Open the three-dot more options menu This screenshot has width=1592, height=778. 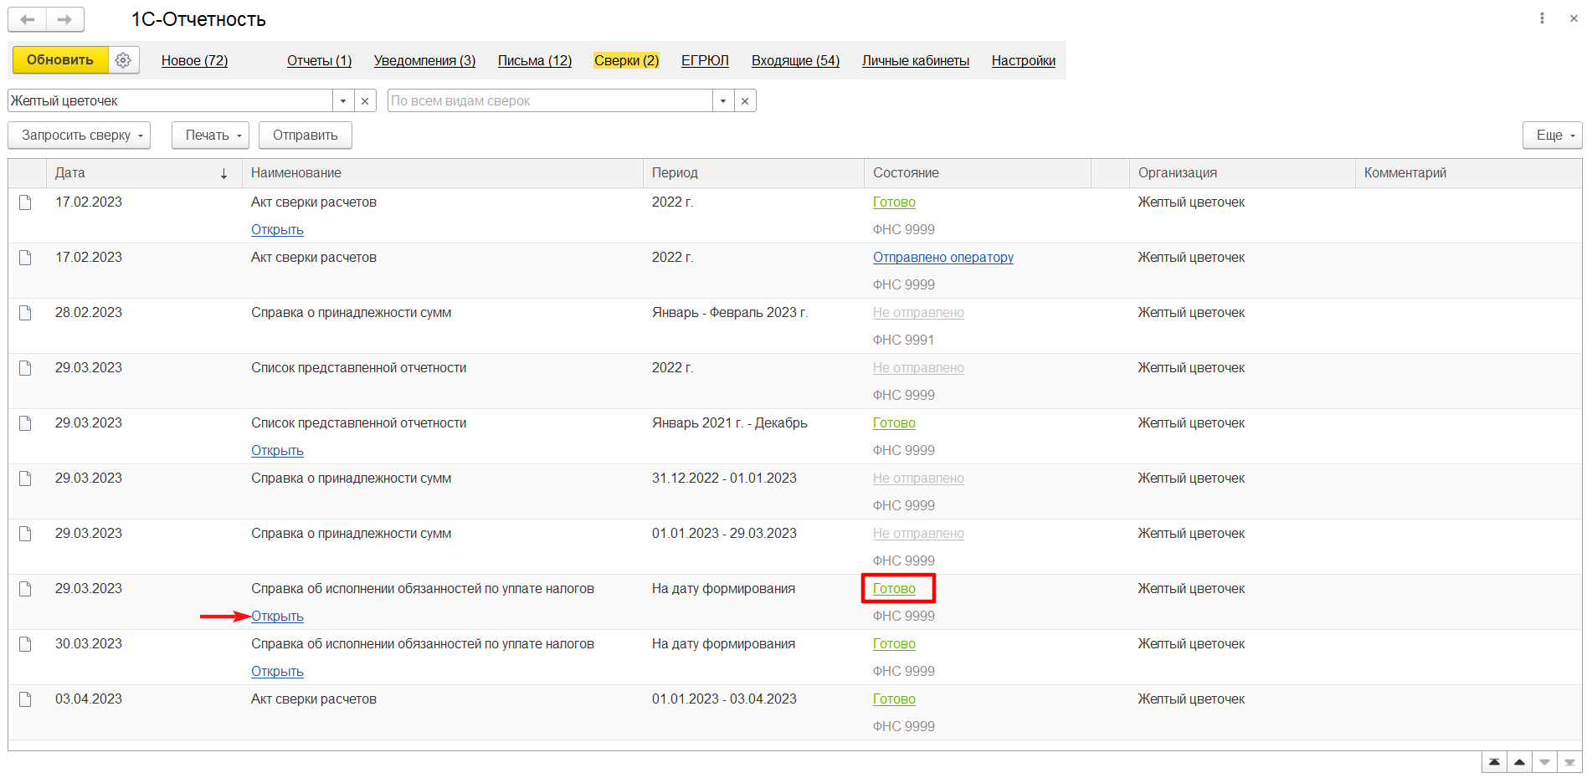coord(1542,18)
